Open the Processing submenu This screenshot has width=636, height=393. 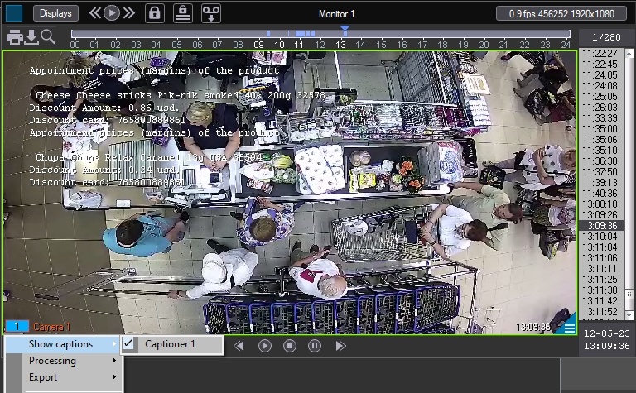(x=63, y=361)
